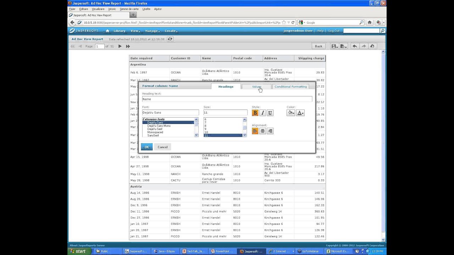This screenshot has width=454, height=255.
Task: Open About JasperReports Server link
Action: pos(87,245)
